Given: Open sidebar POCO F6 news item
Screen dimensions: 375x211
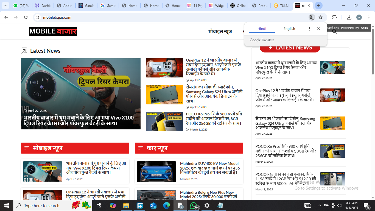Looking at the screenshot, I should pos(286,179).
